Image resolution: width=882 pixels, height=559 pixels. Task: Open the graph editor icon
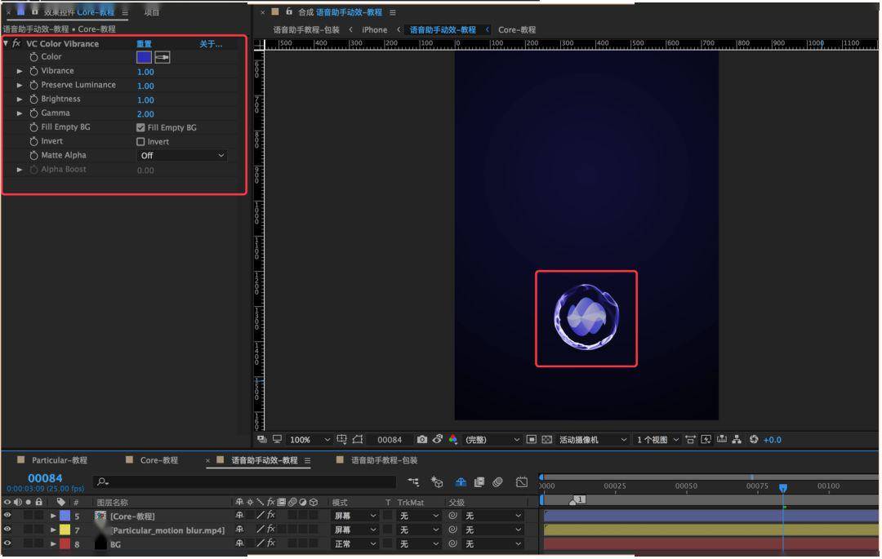tap(521, 482)
